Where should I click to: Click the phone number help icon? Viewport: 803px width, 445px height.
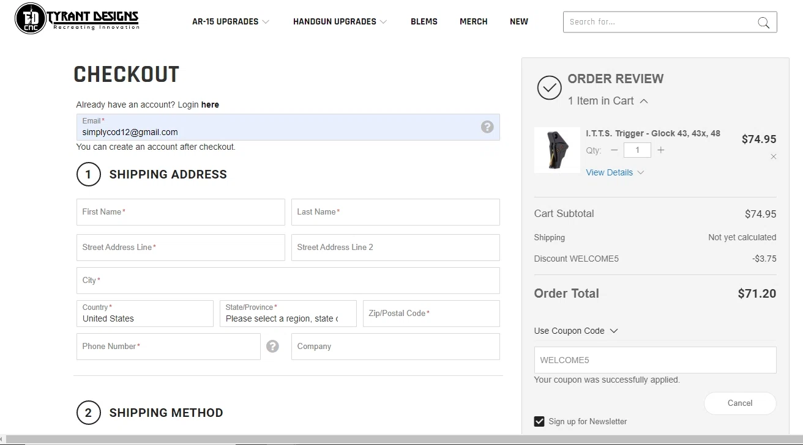pos(273,346)
